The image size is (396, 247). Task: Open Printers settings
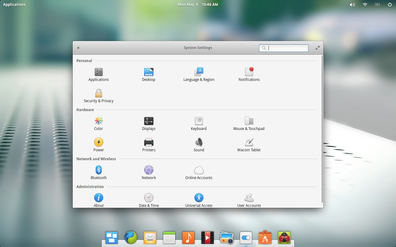[148, 144]
